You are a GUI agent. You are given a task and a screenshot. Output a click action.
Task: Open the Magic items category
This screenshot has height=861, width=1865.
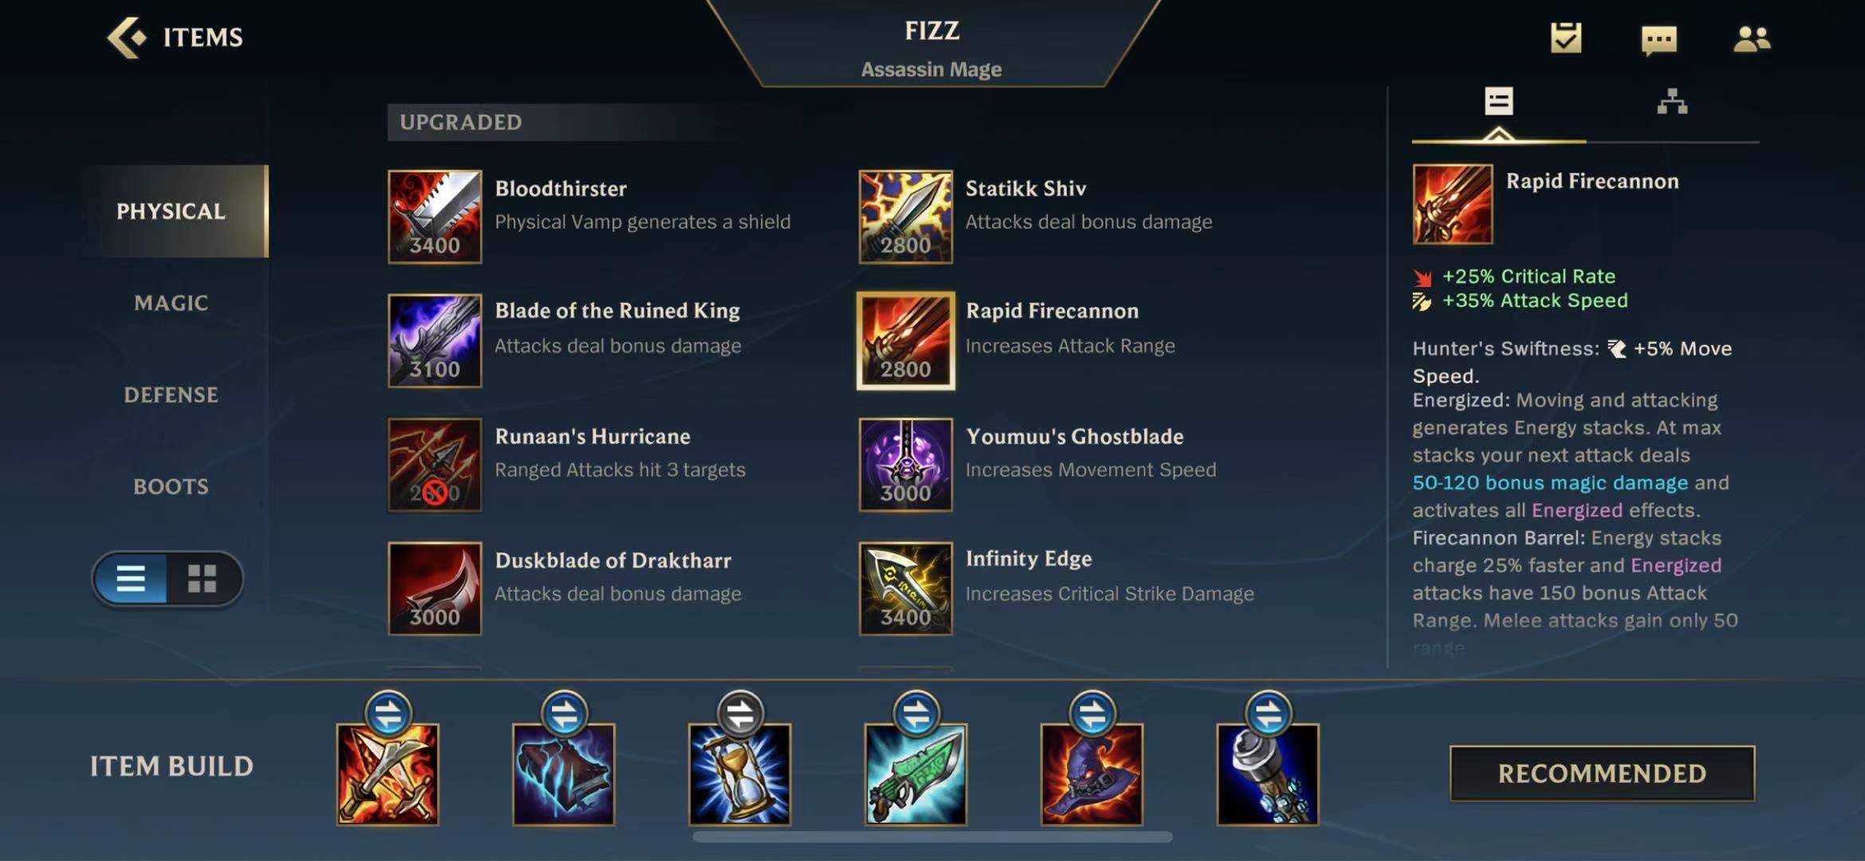pos(171,303)
